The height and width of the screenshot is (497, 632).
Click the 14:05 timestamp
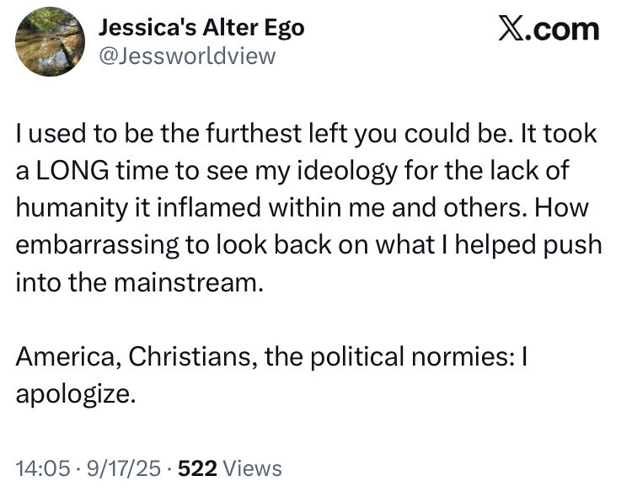(x=42, y=468)
